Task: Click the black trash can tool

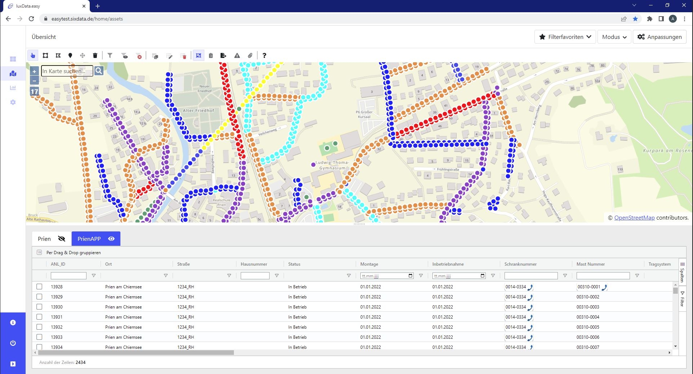Action: (x=95, y=55)
